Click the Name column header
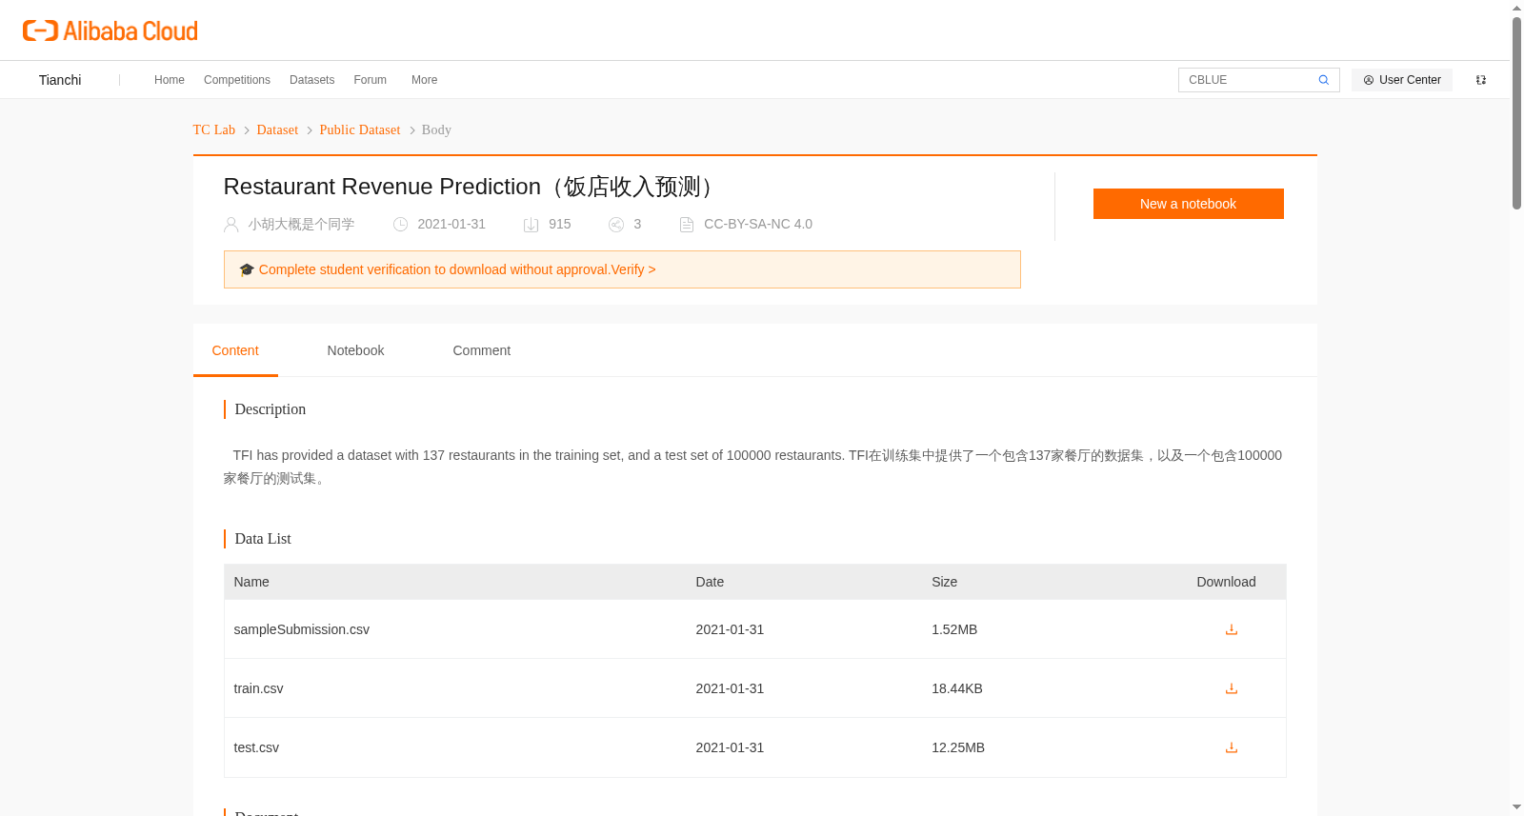Screen dimensions: 1524x816 251,582
